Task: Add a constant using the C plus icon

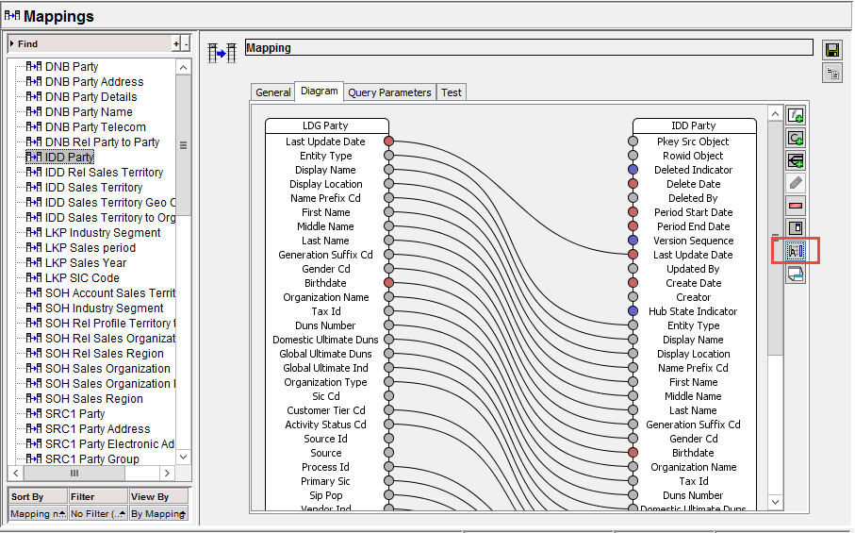Action: 796,138
